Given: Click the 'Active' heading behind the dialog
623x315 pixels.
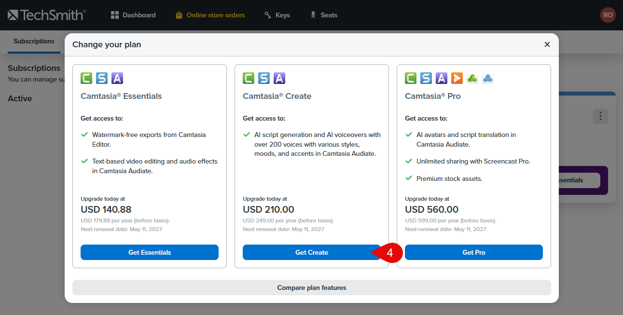Looking at the screenshot, I should coord(20,98).
